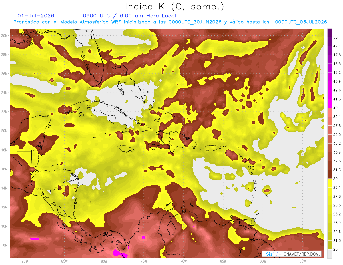The width and height of the screenshot is (343, 265).
Task: Click the 90W longitude label
Action: point(25,261)
